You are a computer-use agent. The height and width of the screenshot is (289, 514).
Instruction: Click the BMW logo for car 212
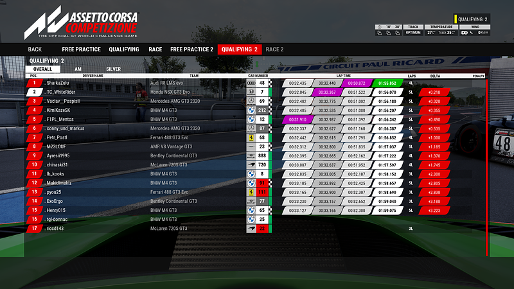[251, 110]
